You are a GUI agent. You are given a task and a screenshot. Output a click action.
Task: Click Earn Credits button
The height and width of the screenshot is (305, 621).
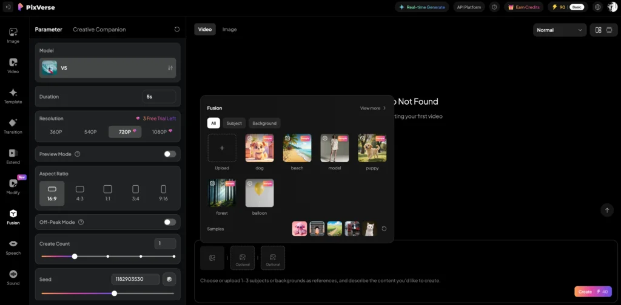[x=523, y=7]
